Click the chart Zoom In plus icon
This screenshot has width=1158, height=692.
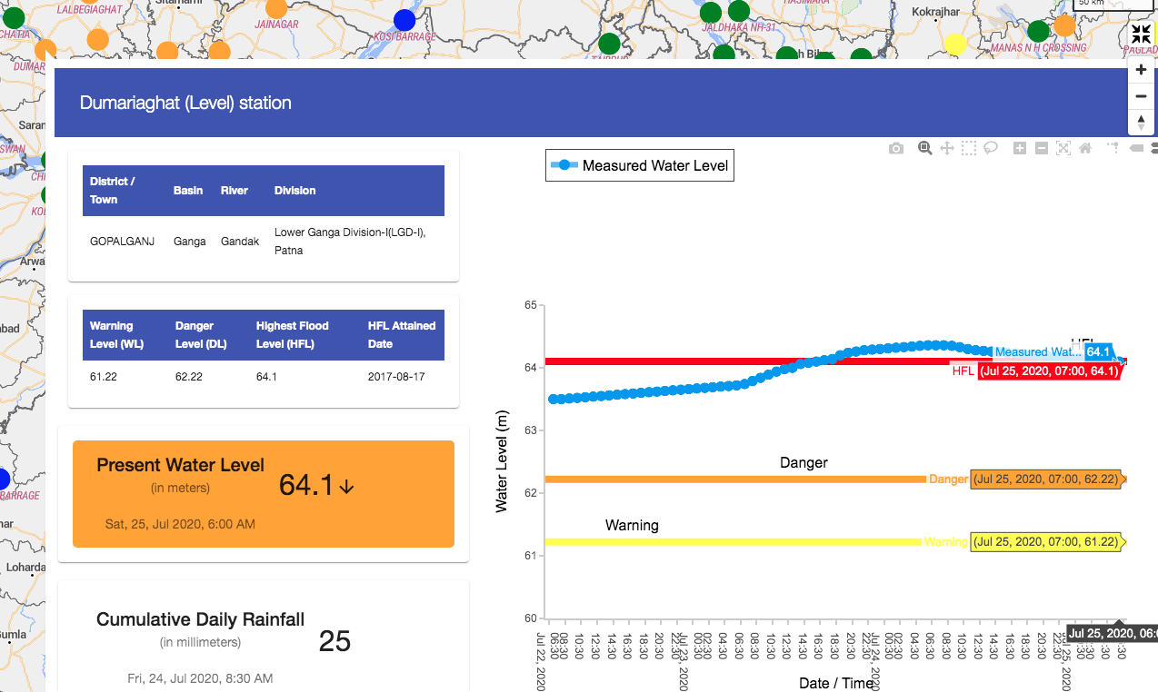pyautogui.click(x=1020, y=148)
